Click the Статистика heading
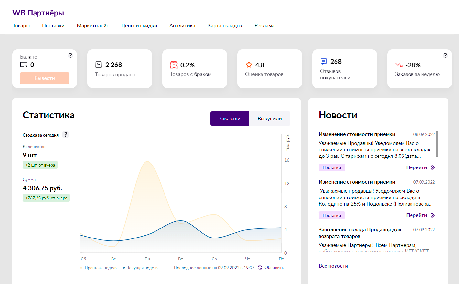The width and height of the screenshot is (459, 284). [48, 115]
